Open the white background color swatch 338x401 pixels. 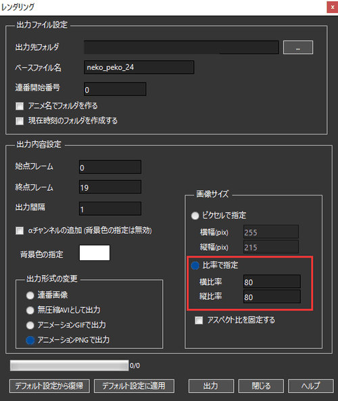(x=95, y=253)
